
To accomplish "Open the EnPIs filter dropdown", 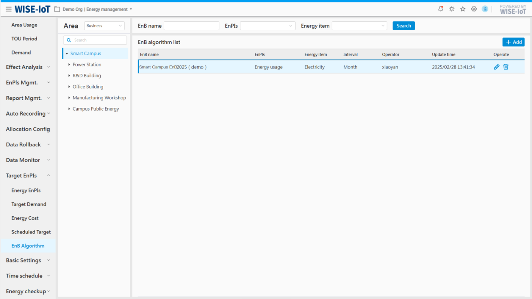I will coord(268,26).
